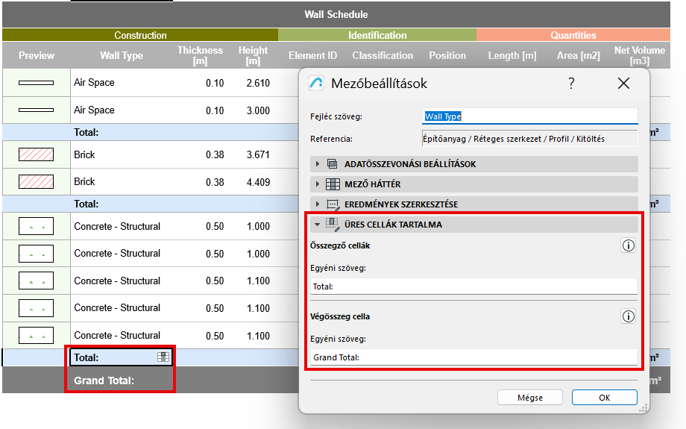Click the Wall Schedule title bar
The image size is (686, 429).
[x=336, y=14]
